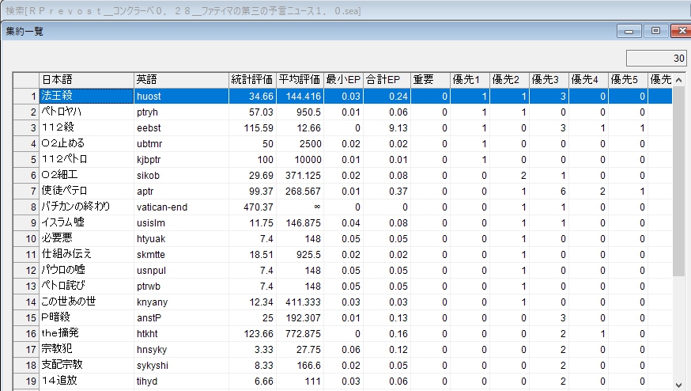Click the 9.13 total EP value

[387, 127]
